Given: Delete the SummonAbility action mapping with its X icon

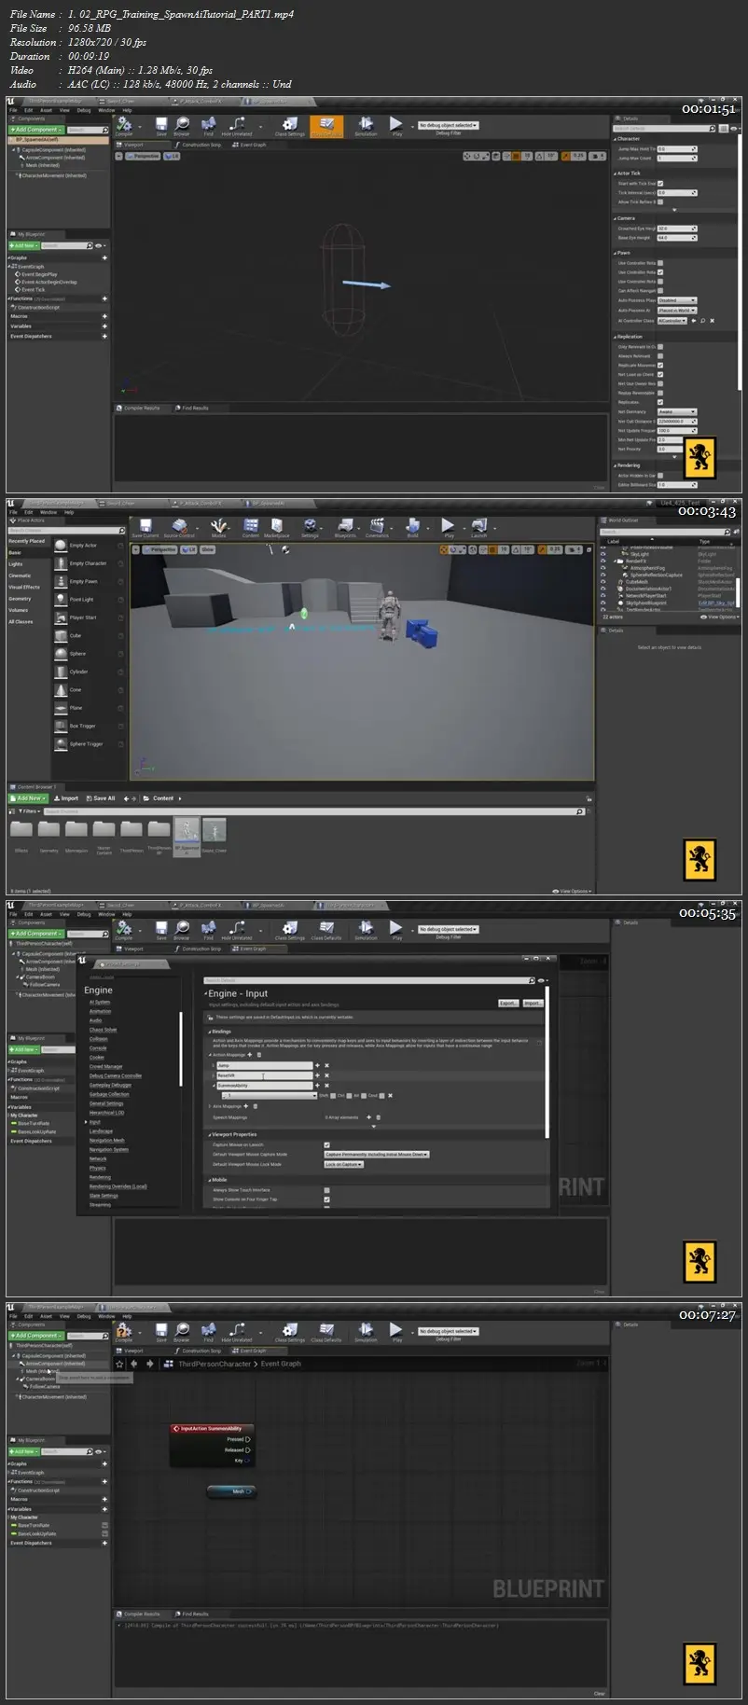Looking at the screenshot, I should click(326, 1086).
